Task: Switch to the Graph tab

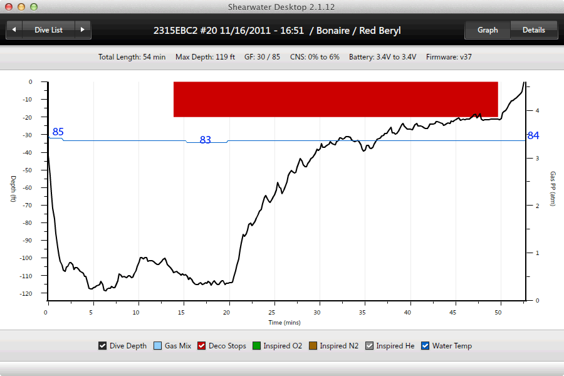Action: pyautogui.click(x=487, y=29)
